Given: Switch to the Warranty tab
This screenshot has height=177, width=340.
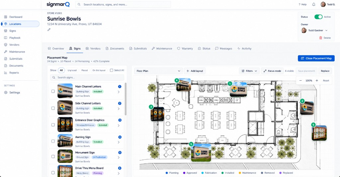Looking at the screenshot, I should [x=185, y=48].
